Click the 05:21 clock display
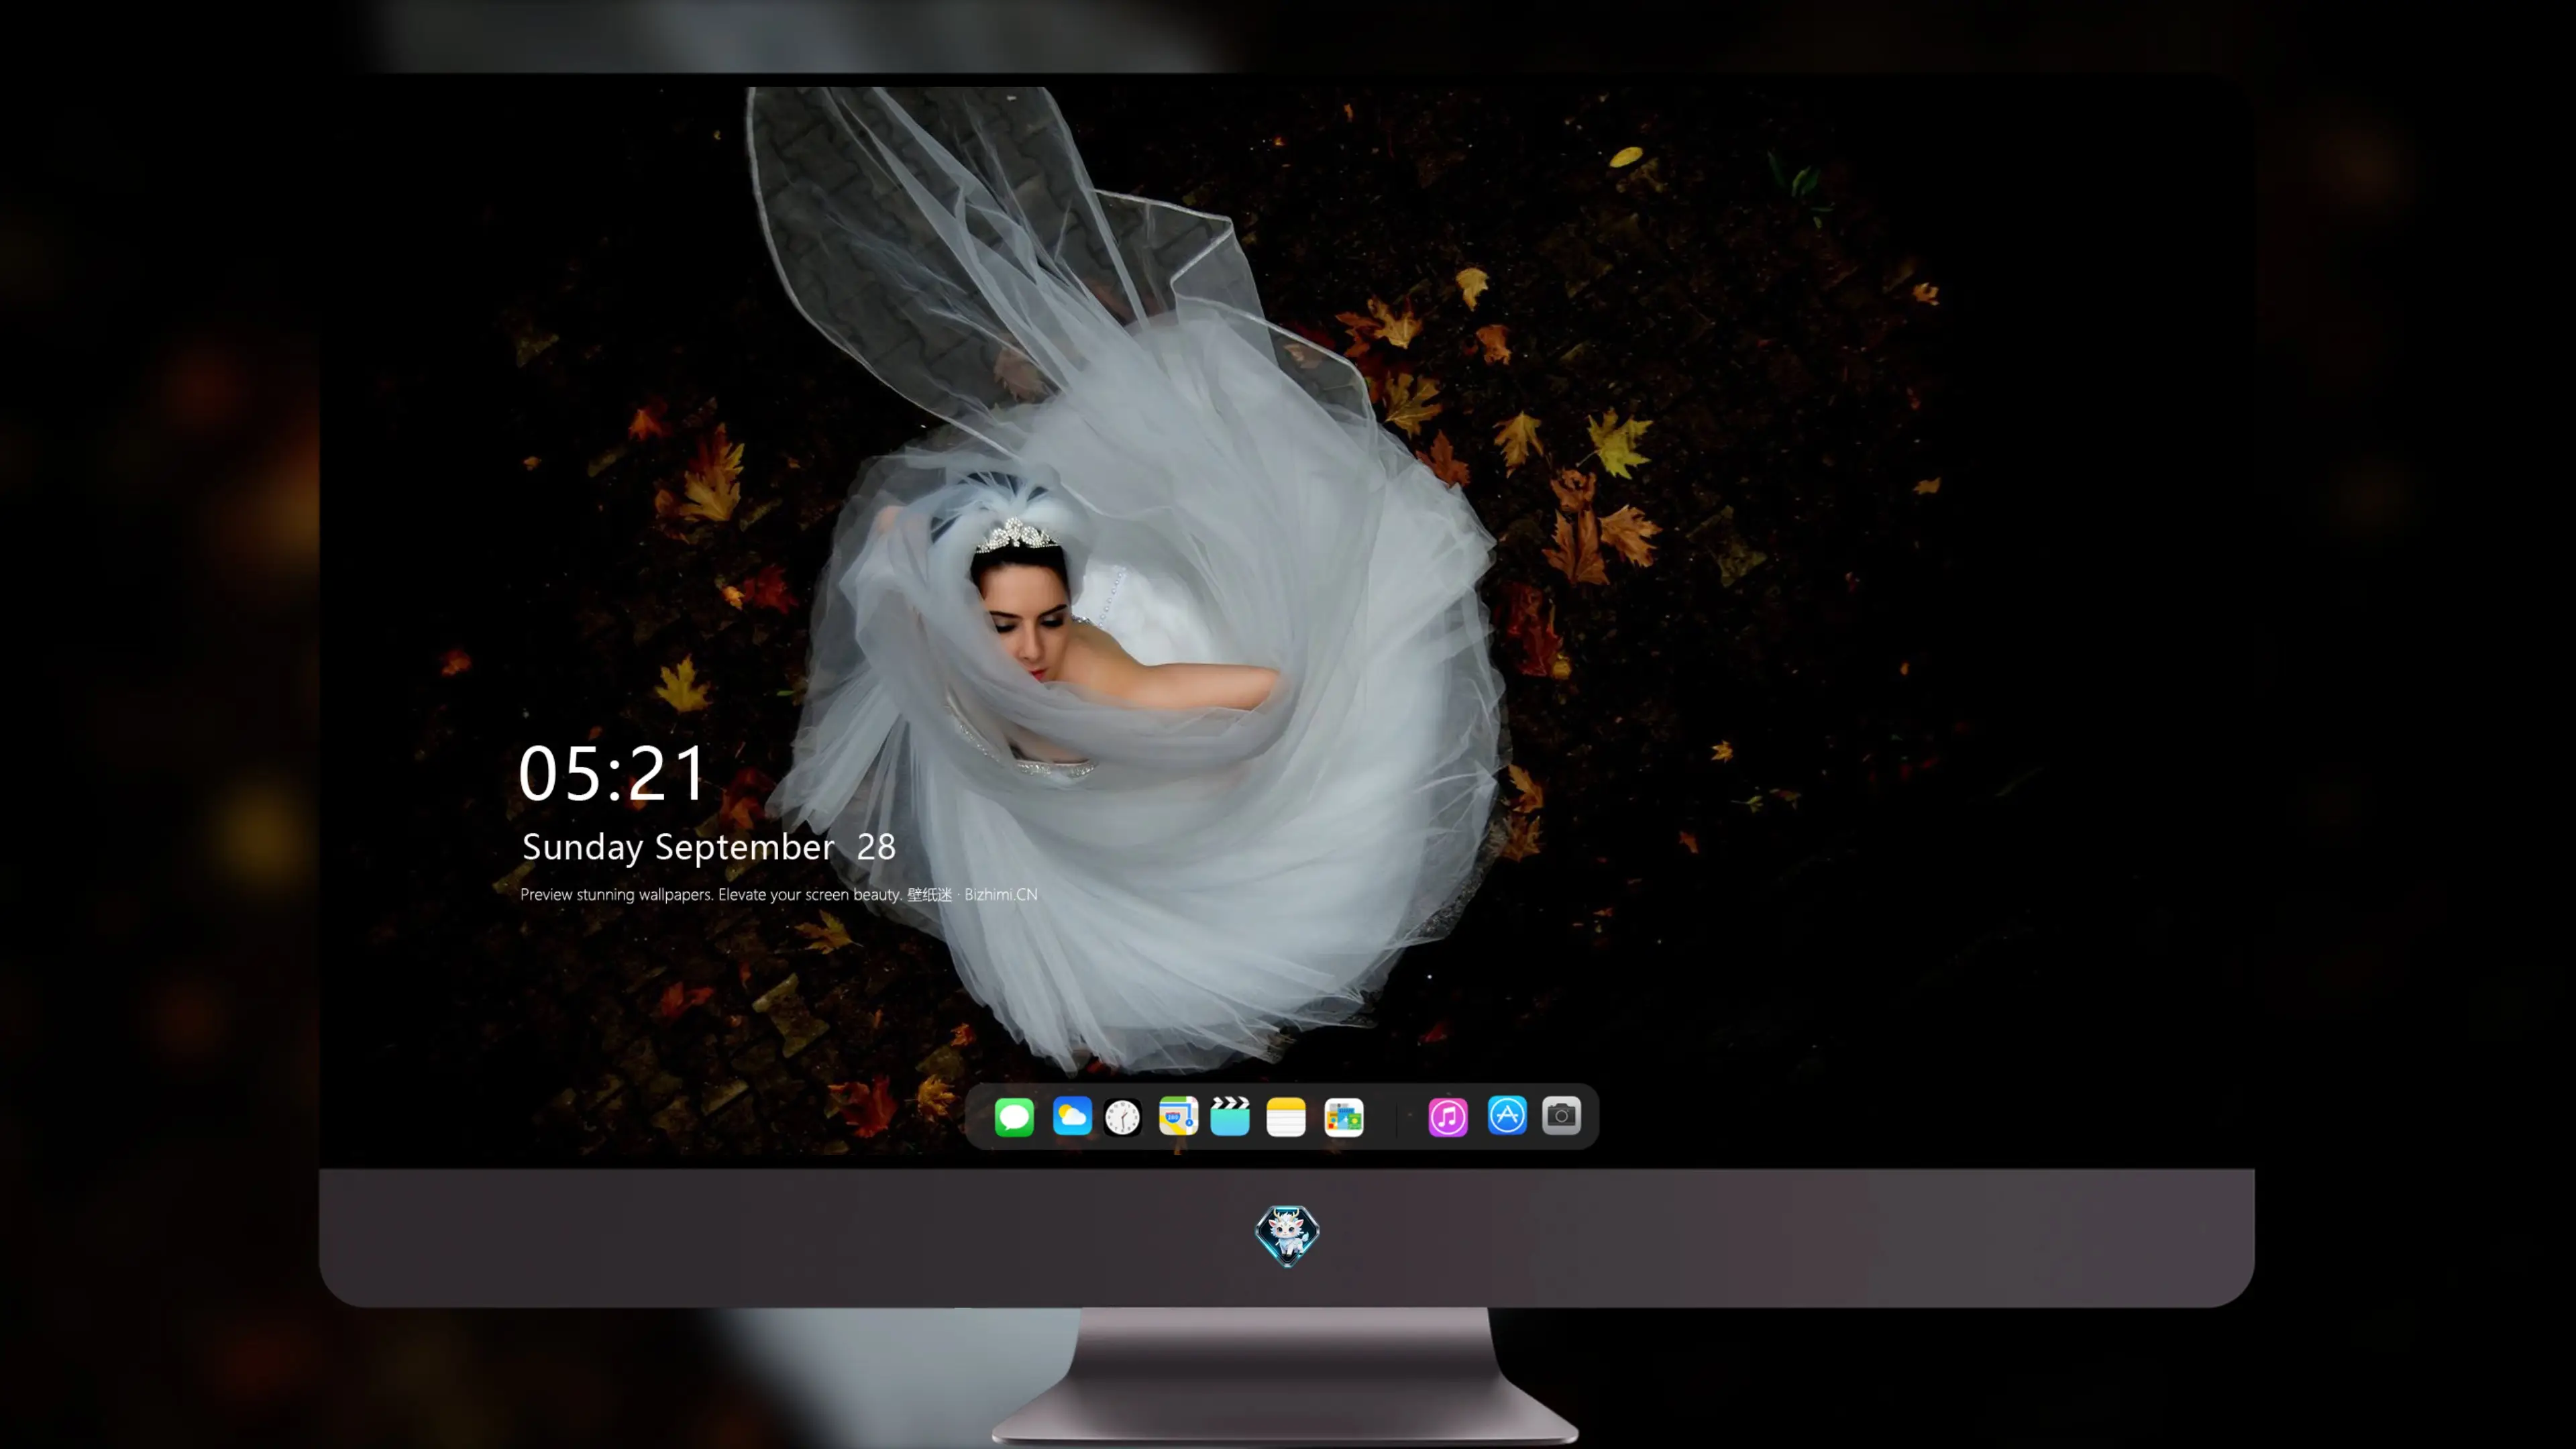Viewport: 2576px width, 1449px height. [612, 774]
